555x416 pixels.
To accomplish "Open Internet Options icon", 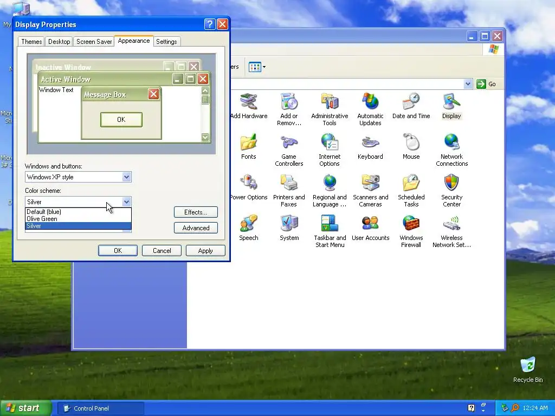I will (330, 150).
